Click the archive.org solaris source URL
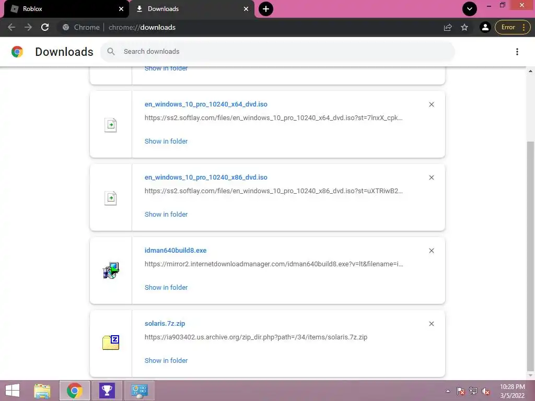This screenshot has width=535, height=401. [x=256, y=337]
